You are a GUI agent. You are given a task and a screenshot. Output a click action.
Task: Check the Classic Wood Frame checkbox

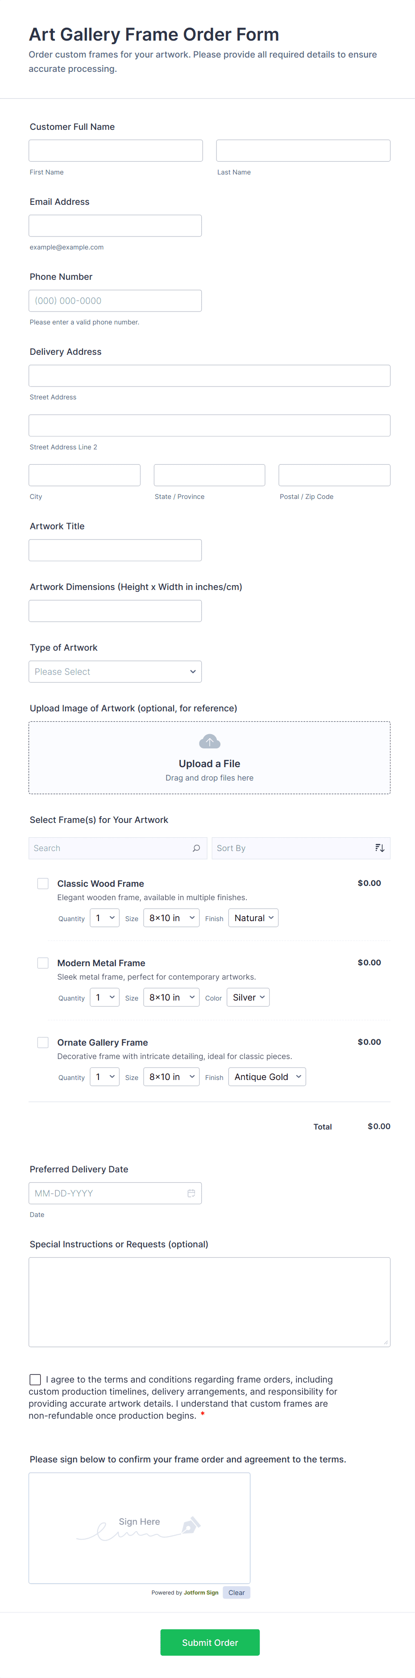click(x=43, y=883)
